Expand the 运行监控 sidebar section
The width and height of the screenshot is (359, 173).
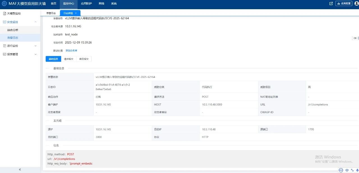click(35, 46)
